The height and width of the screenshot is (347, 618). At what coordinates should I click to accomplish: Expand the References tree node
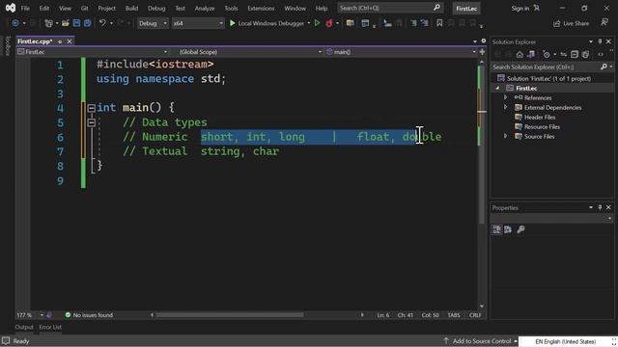tap(506, 97)
